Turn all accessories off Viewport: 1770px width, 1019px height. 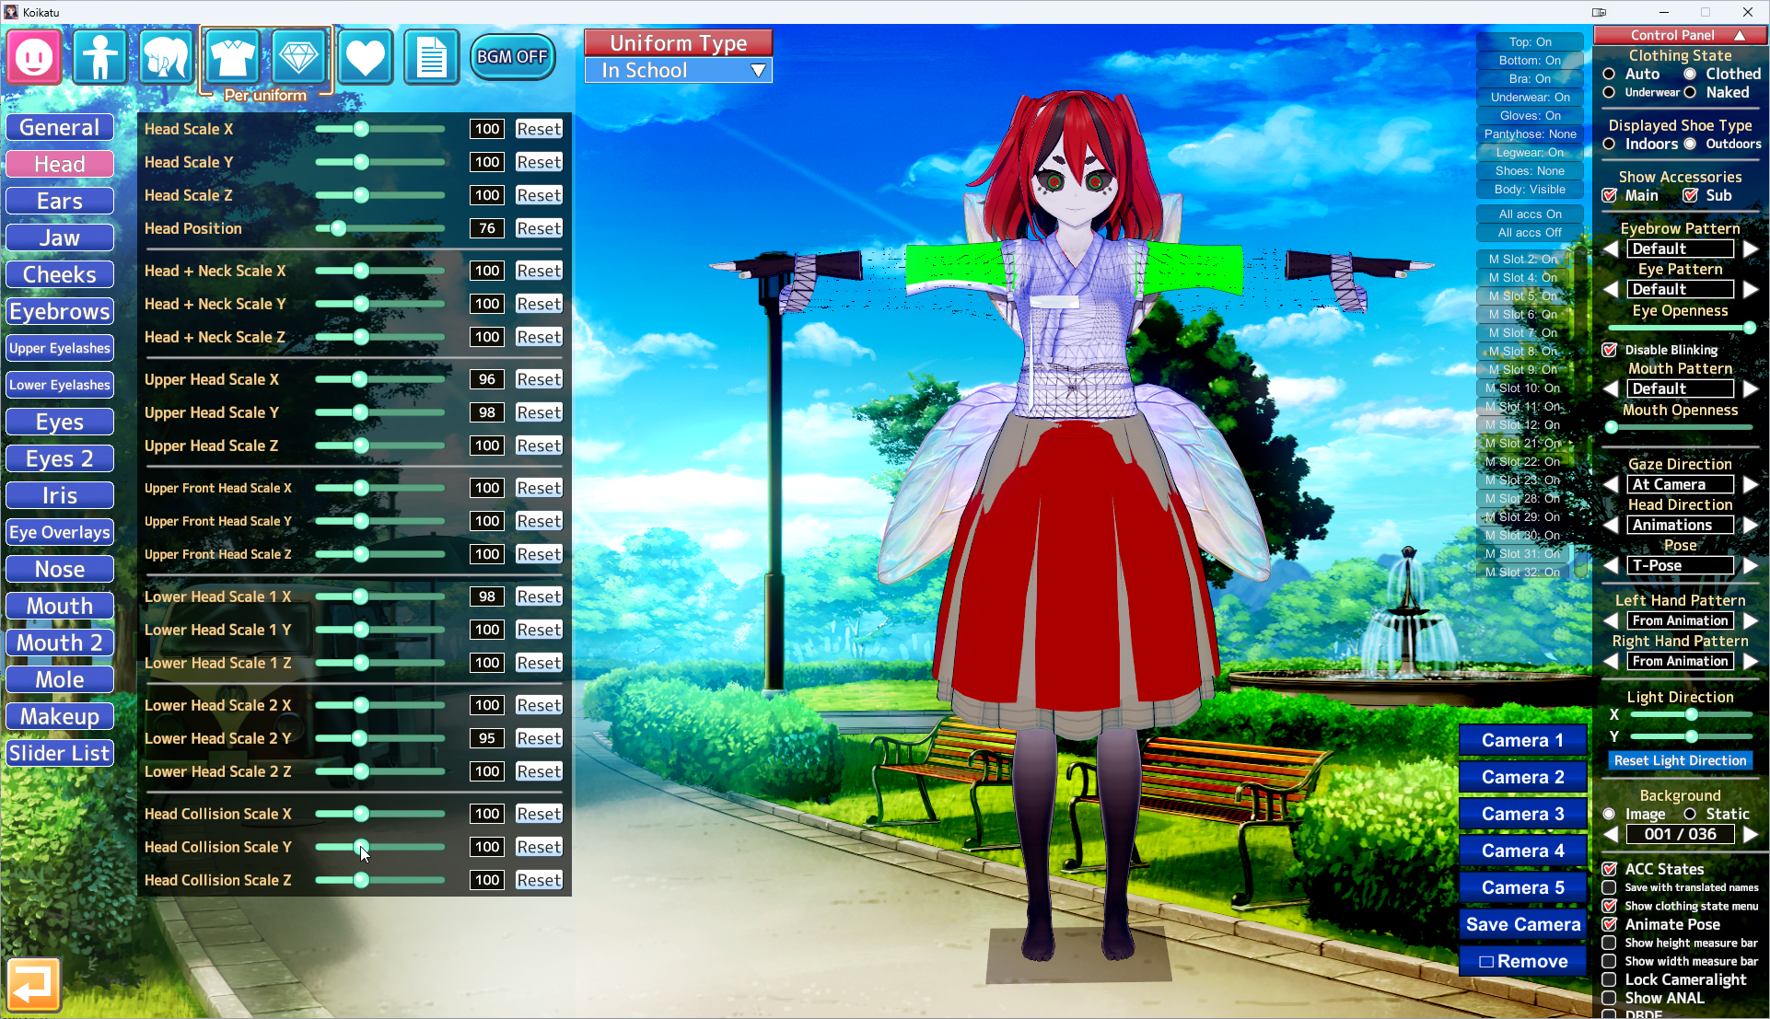[x=1530, y=233]
